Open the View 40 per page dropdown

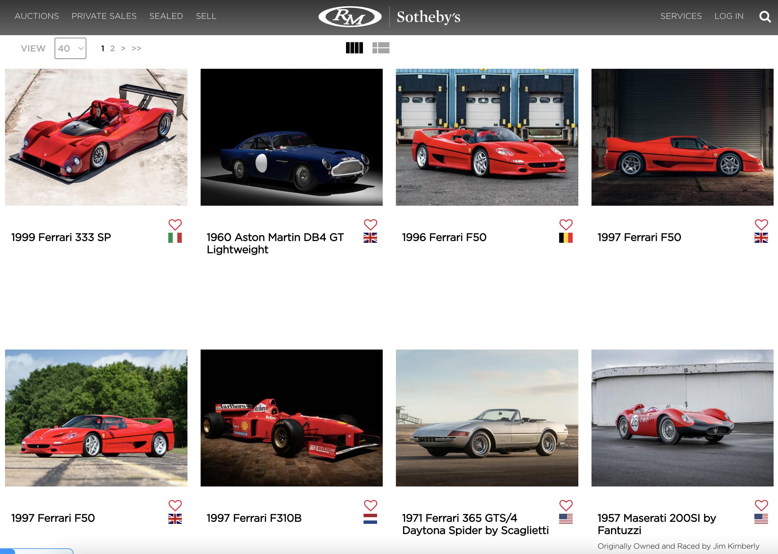point(70,48)
